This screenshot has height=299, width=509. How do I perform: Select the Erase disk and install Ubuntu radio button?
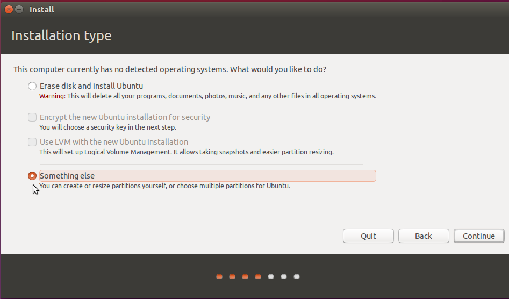(x=32, y=86)
